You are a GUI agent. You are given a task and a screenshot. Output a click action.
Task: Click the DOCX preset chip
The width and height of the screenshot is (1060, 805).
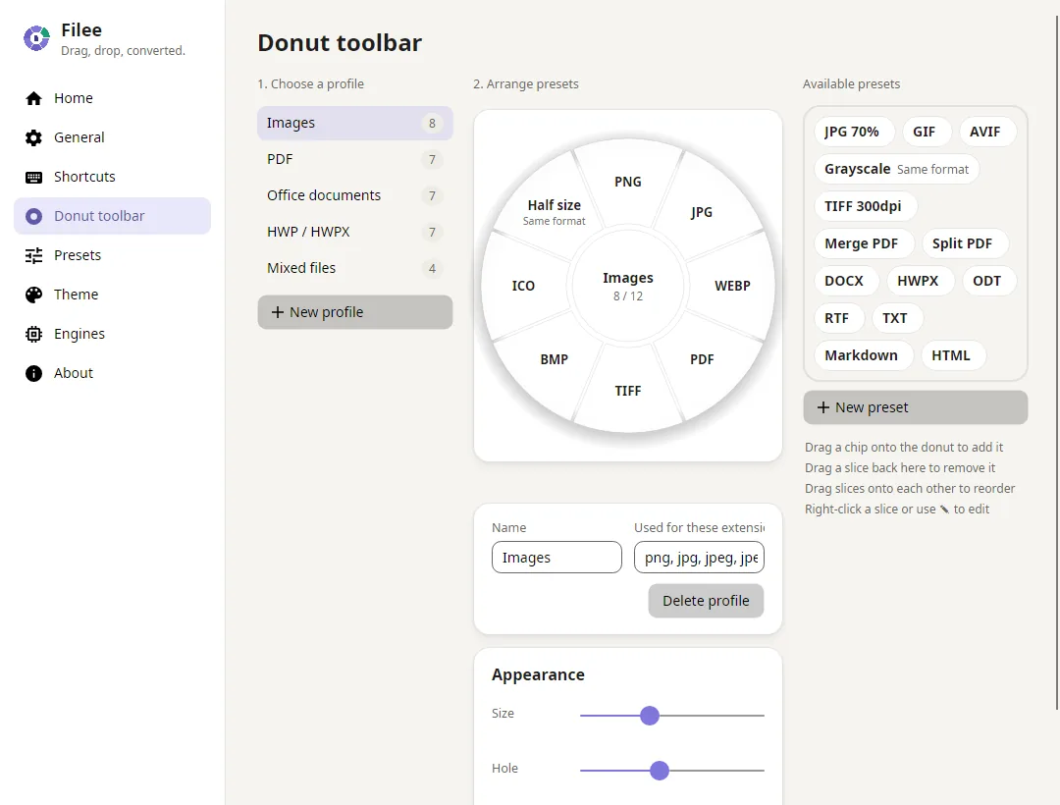[x=844, y=281]
